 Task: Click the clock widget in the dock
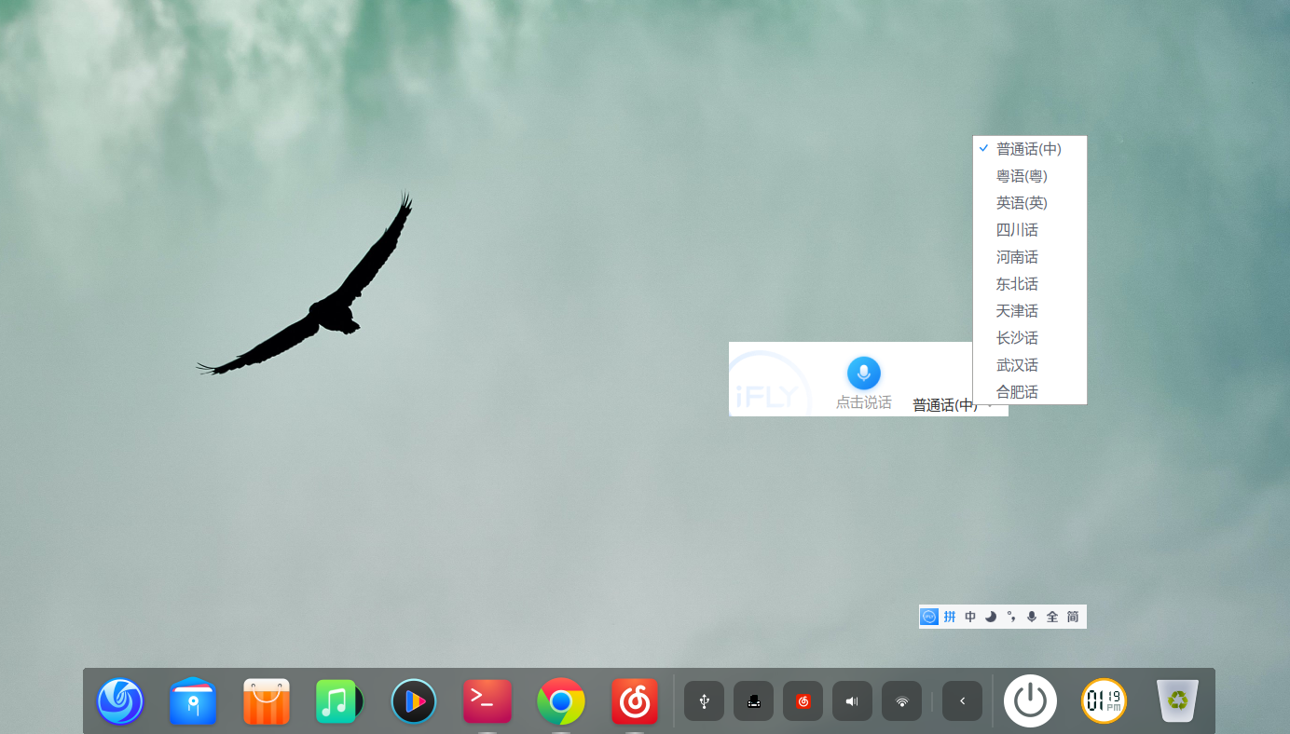click(x=1104, y=700)
